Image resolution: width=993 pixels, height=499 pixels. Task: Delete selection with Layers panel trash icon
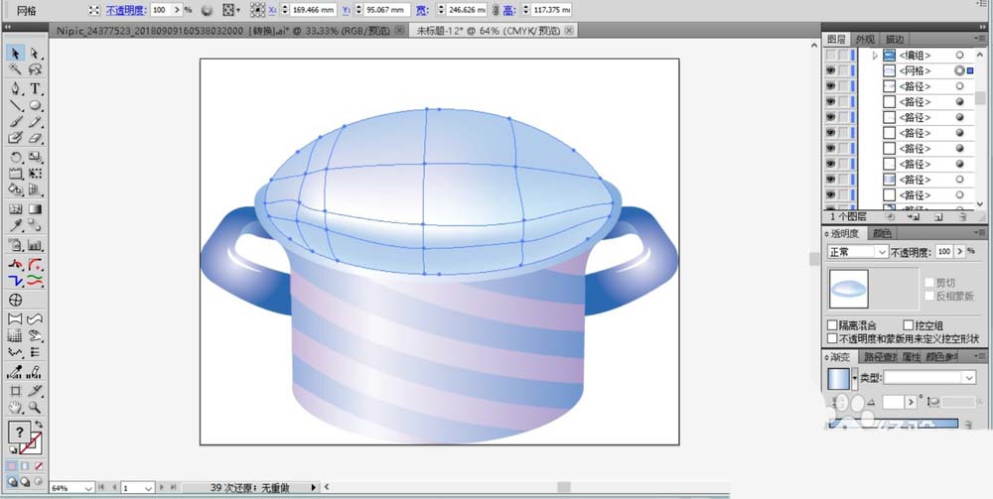962,217
